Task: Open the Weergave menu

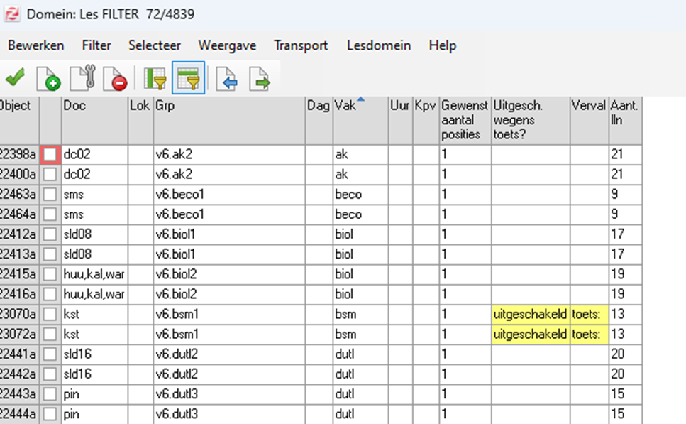Action: pos(227,45)
